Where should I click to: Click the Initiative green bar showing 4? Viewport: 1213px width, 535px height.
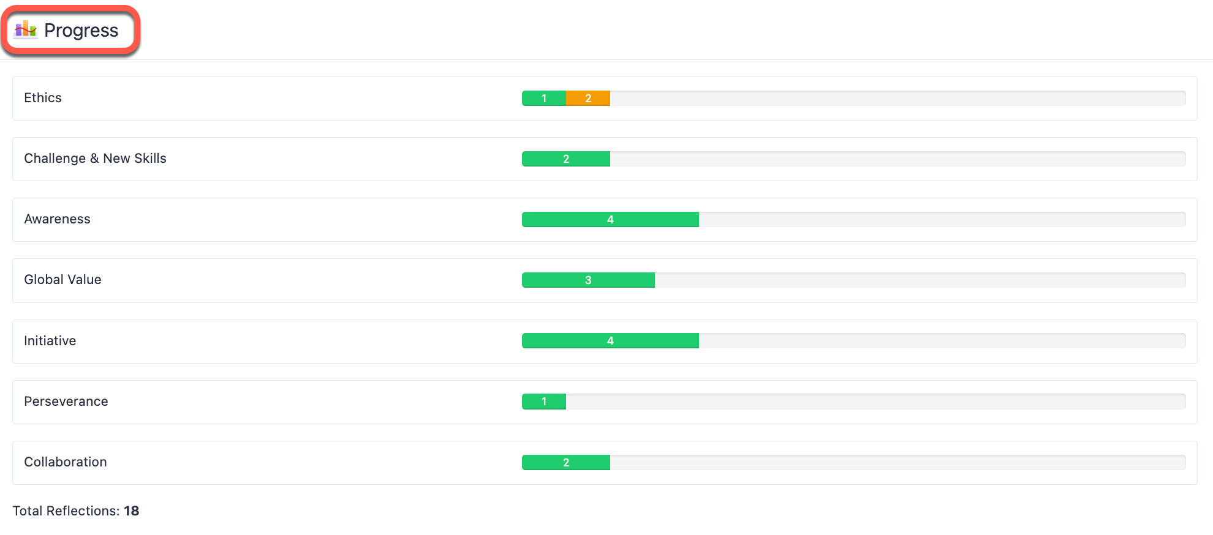click(610, 340)
